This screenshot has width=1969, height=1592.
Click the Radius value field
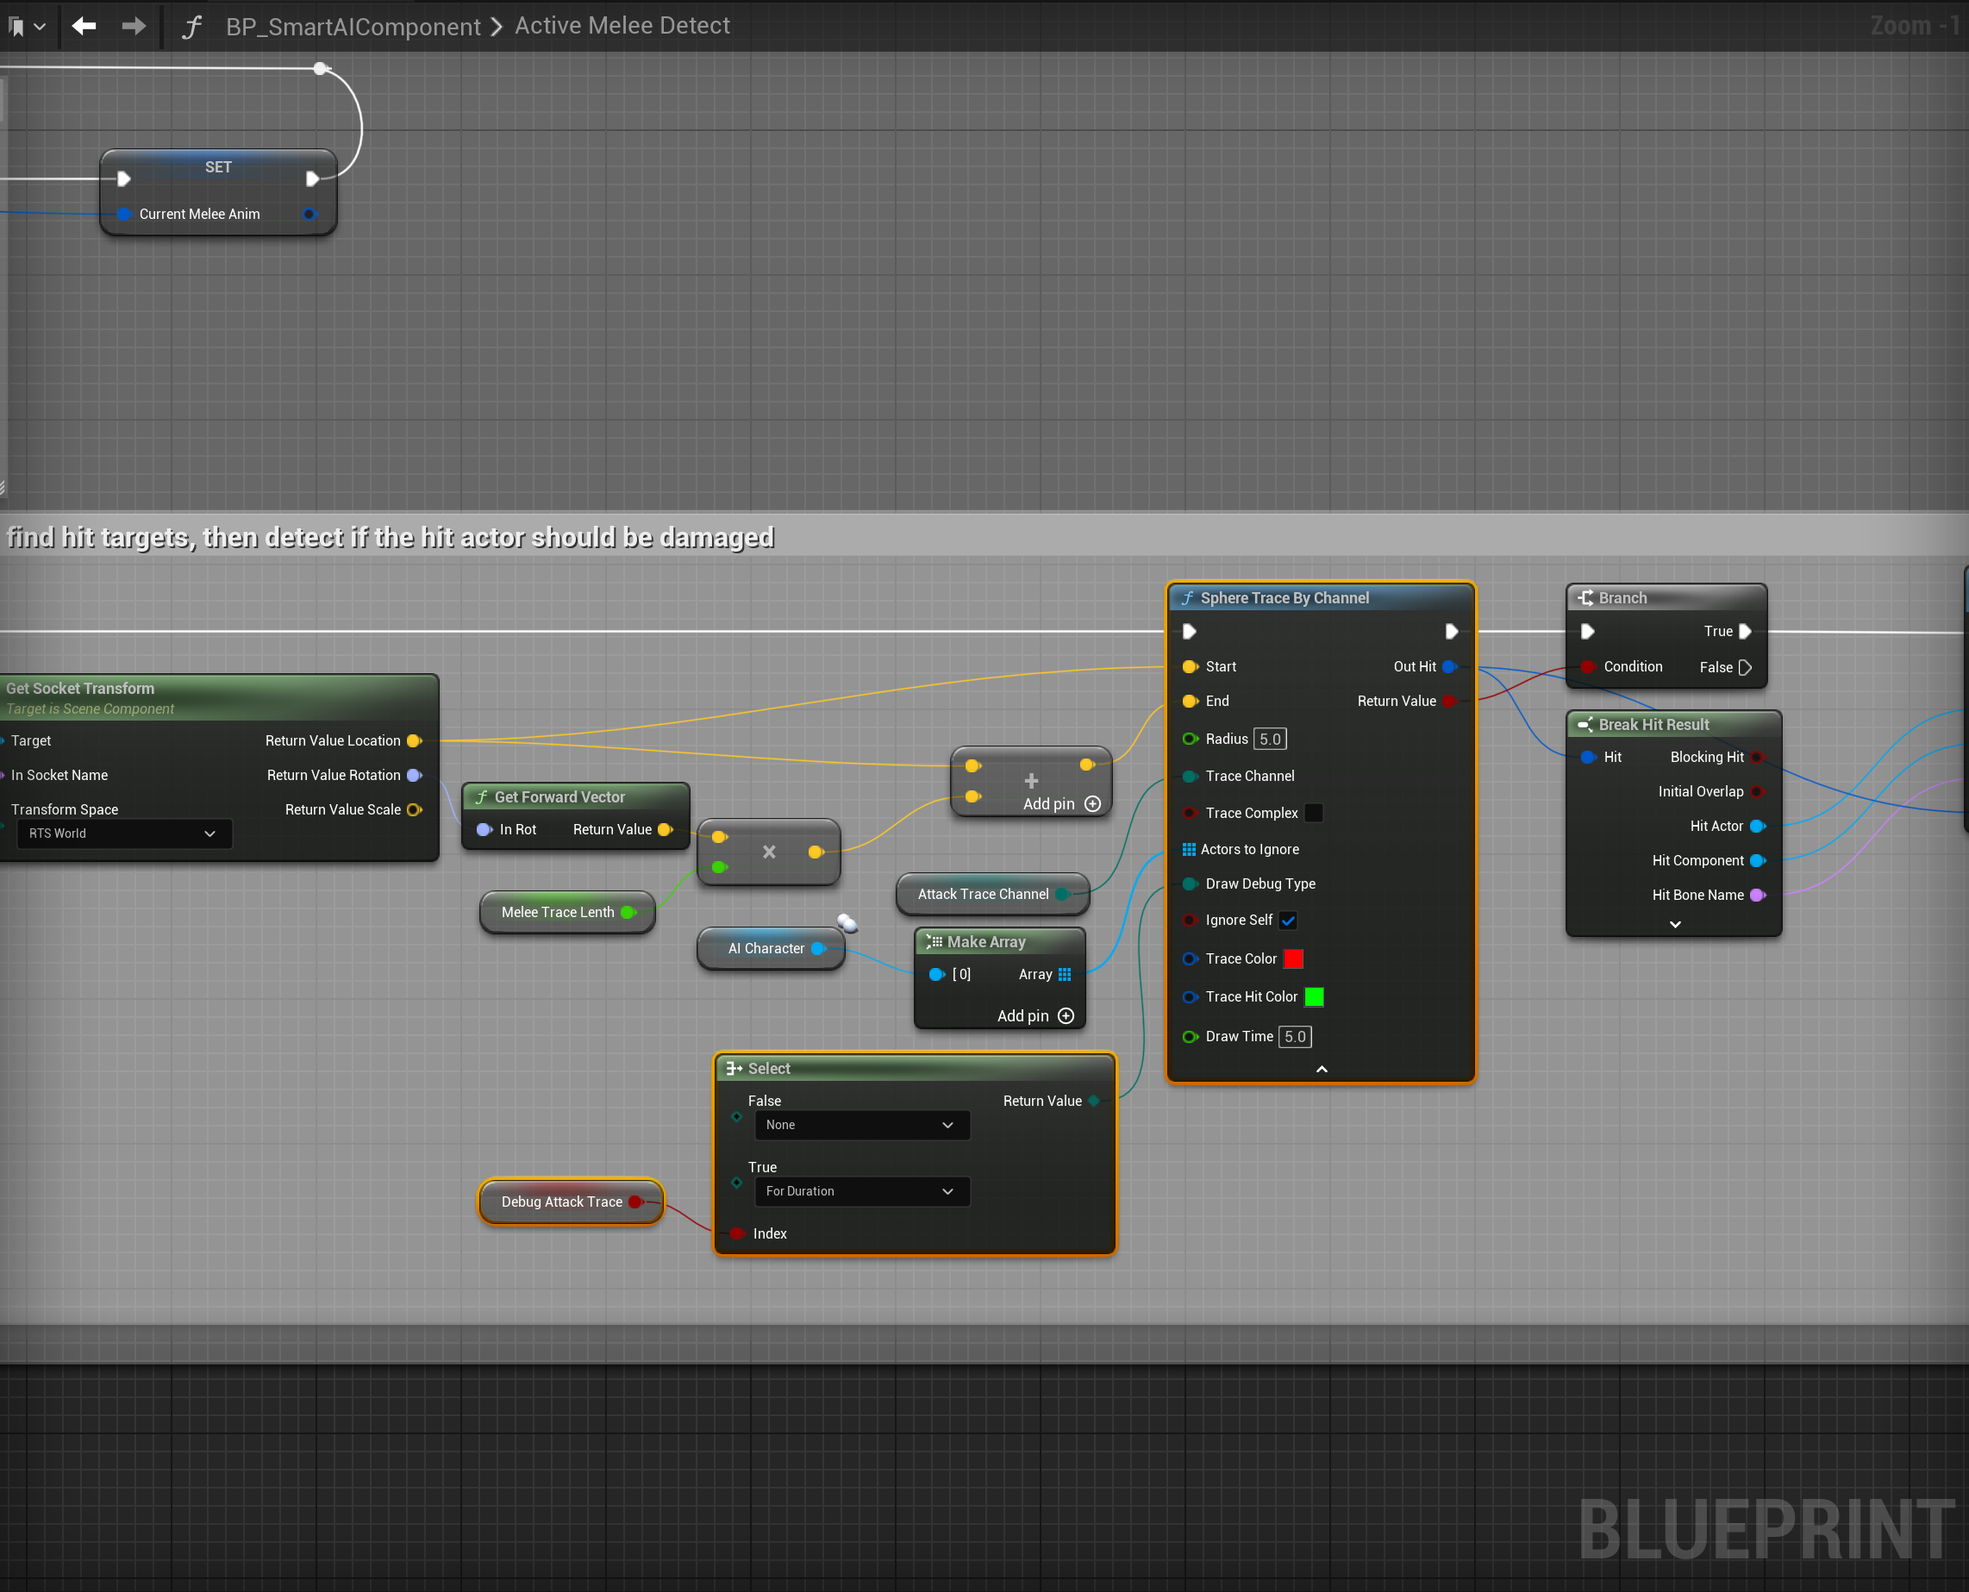(1269, 740)
